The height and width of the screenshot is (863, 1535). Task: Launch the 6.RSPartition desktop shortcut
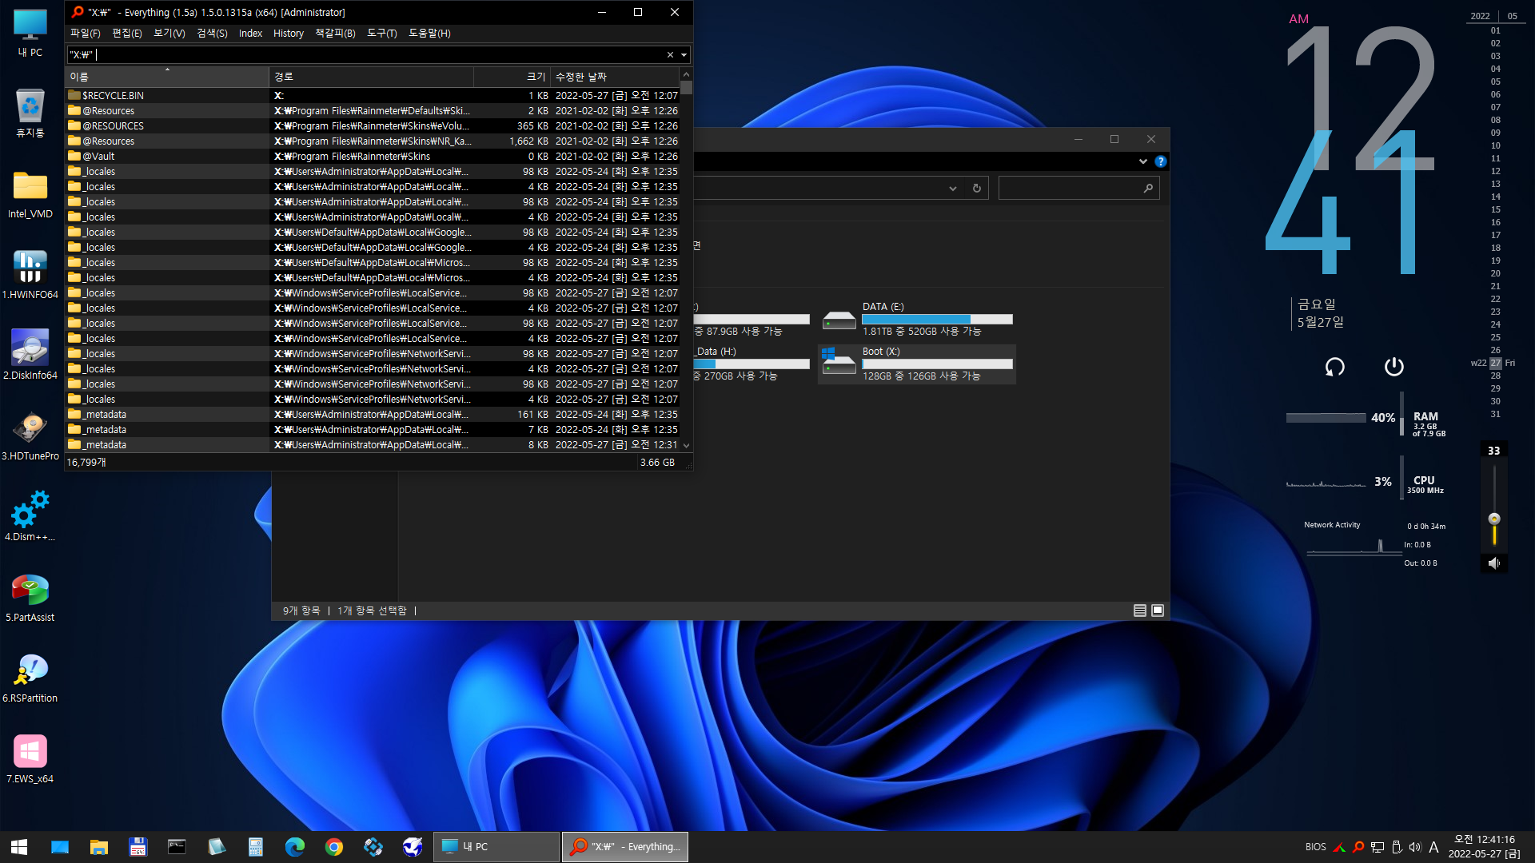[x=30, y=678]
